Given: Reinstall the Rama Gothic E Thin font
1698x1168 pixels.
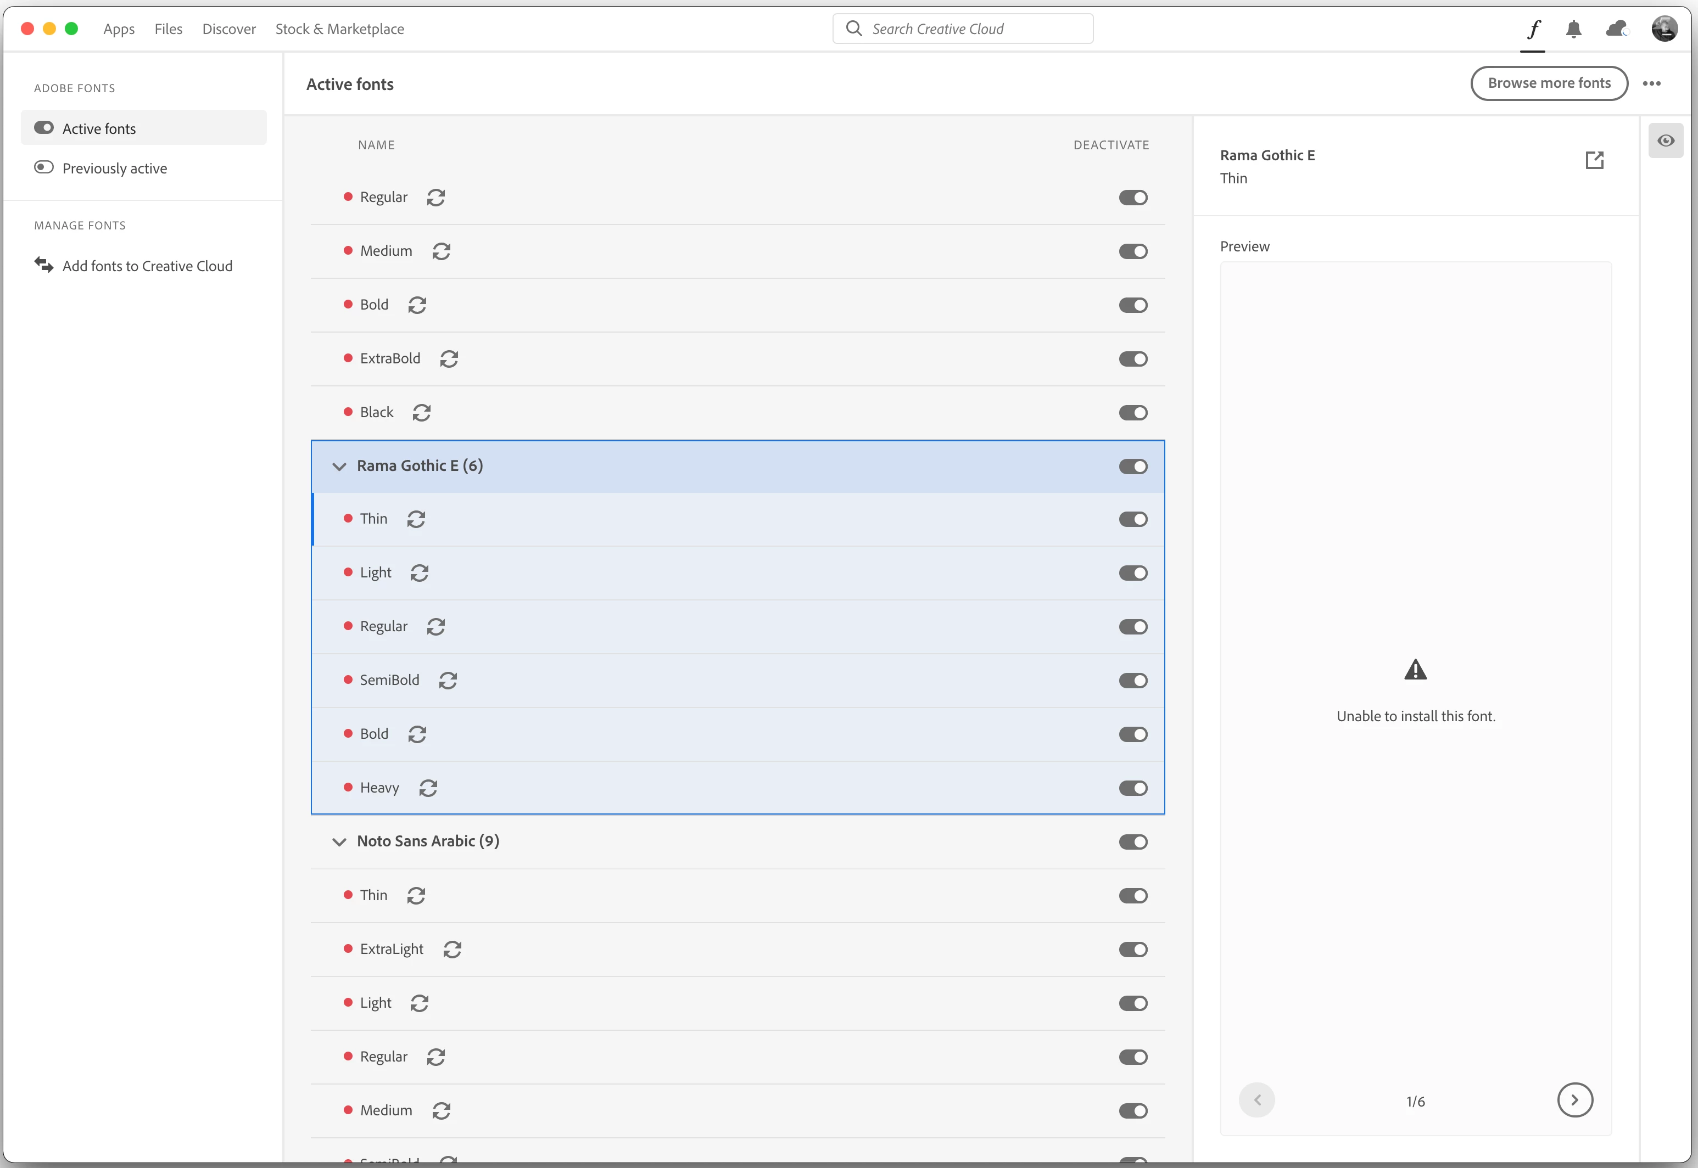Looking at the screenshot, I should 416,519.
